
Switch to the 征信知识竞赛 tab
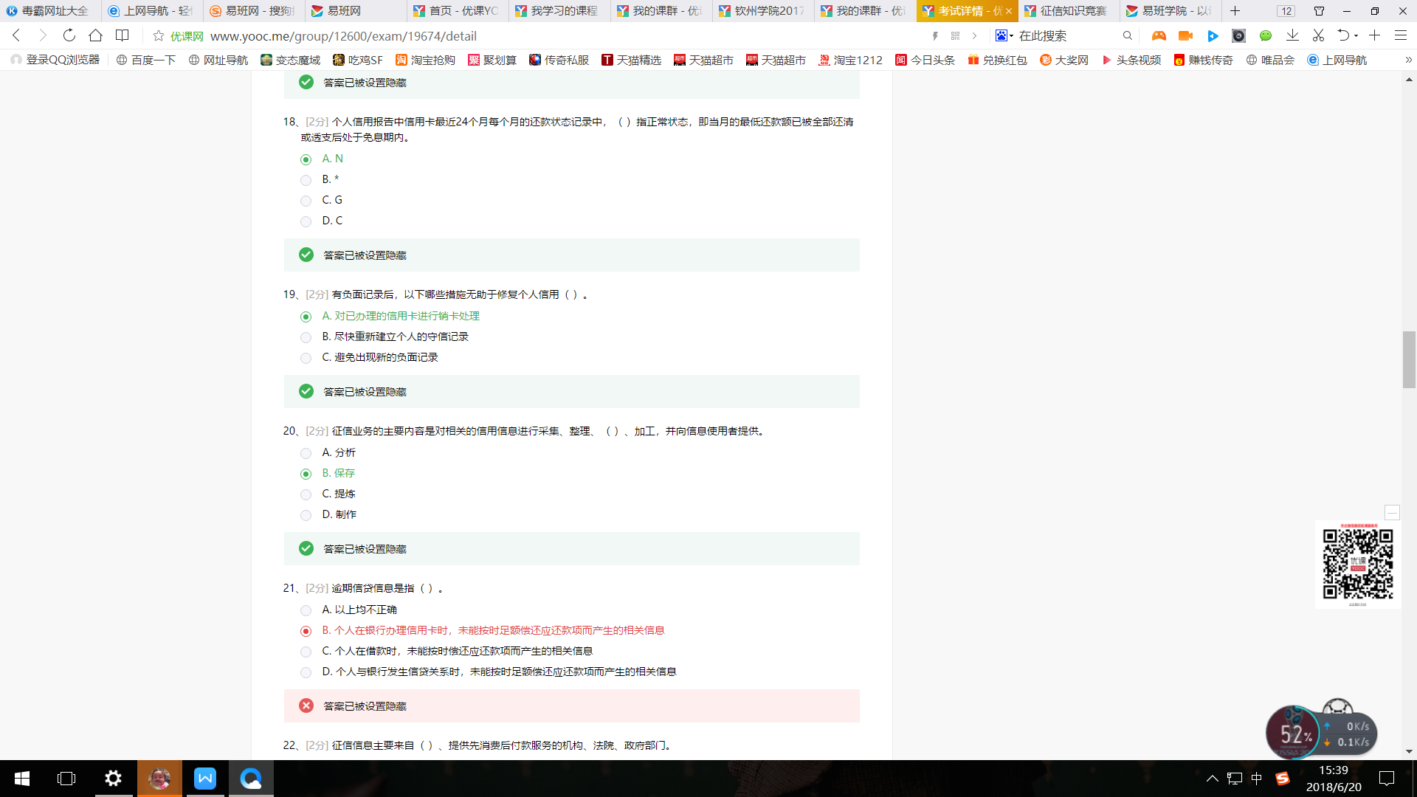[1069, 11]
